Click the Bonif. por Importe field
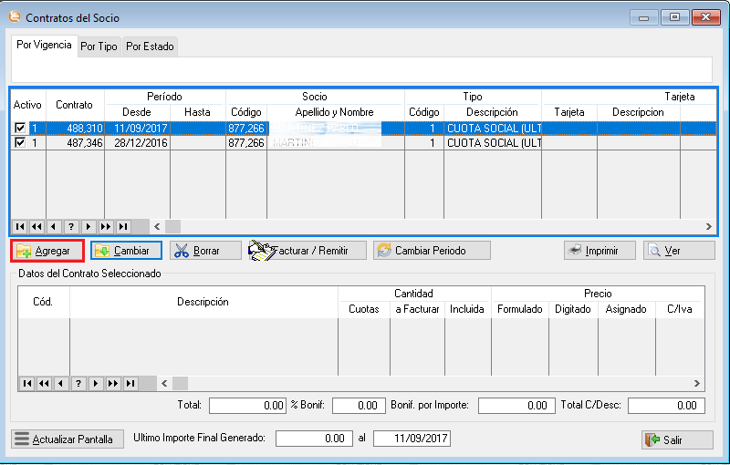This screenshot has height=465, width=730. coord(516,406)
